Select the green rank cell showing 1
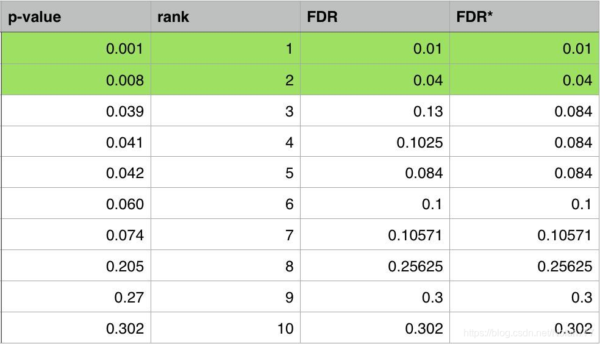Screen dimensions: 600x344 coord(226,48)
